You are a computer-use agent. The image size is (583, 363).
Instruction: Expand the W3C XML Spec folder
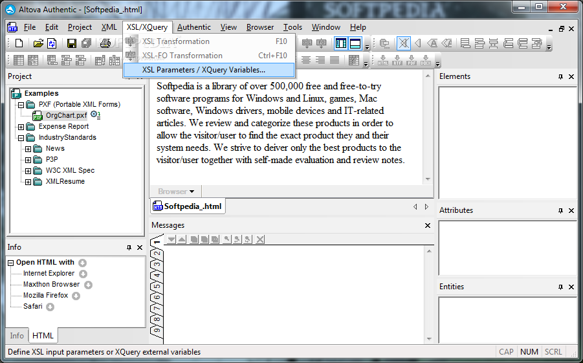(x=28, y=171)
